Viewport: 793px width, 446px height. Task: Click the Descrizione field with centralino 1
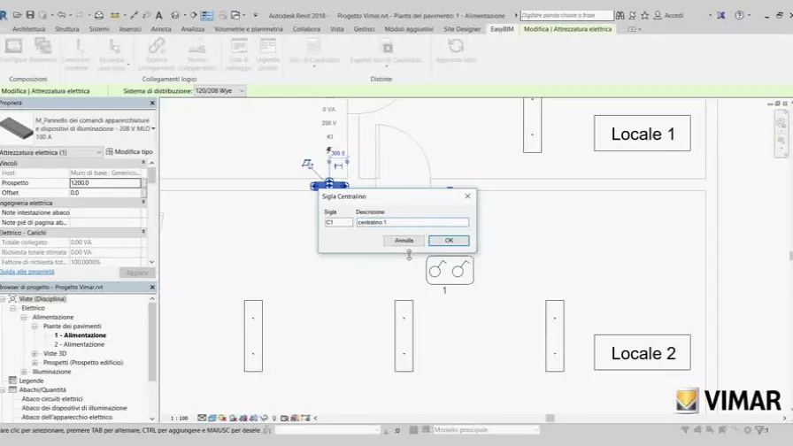pyautogui.click(x=412, y=222)
